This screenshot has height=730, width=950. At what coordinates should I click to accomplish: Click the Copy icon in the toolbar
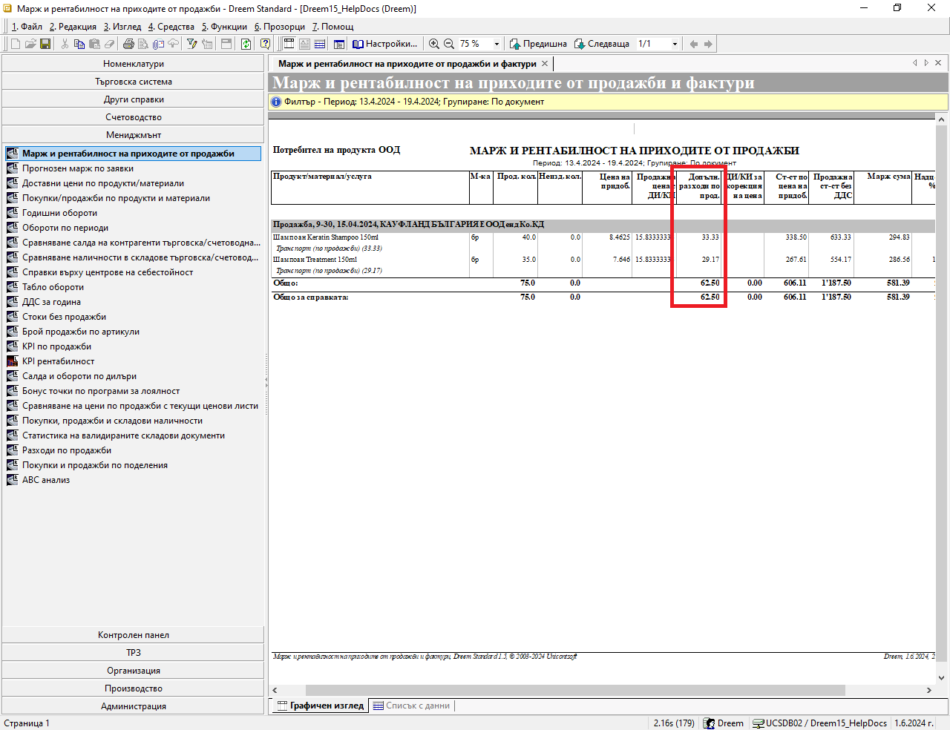(79, 45)
